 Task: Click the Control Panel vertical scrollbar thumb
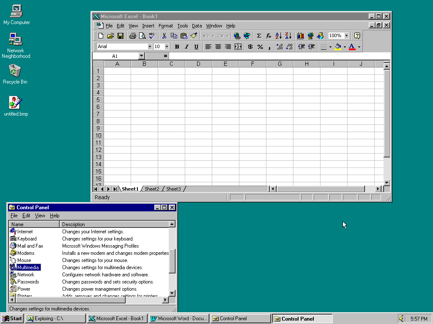172,261
